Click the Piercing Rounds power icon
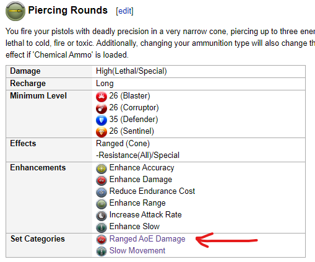The image size is (315, 262). pyautogui.click(x=15, y=11)
